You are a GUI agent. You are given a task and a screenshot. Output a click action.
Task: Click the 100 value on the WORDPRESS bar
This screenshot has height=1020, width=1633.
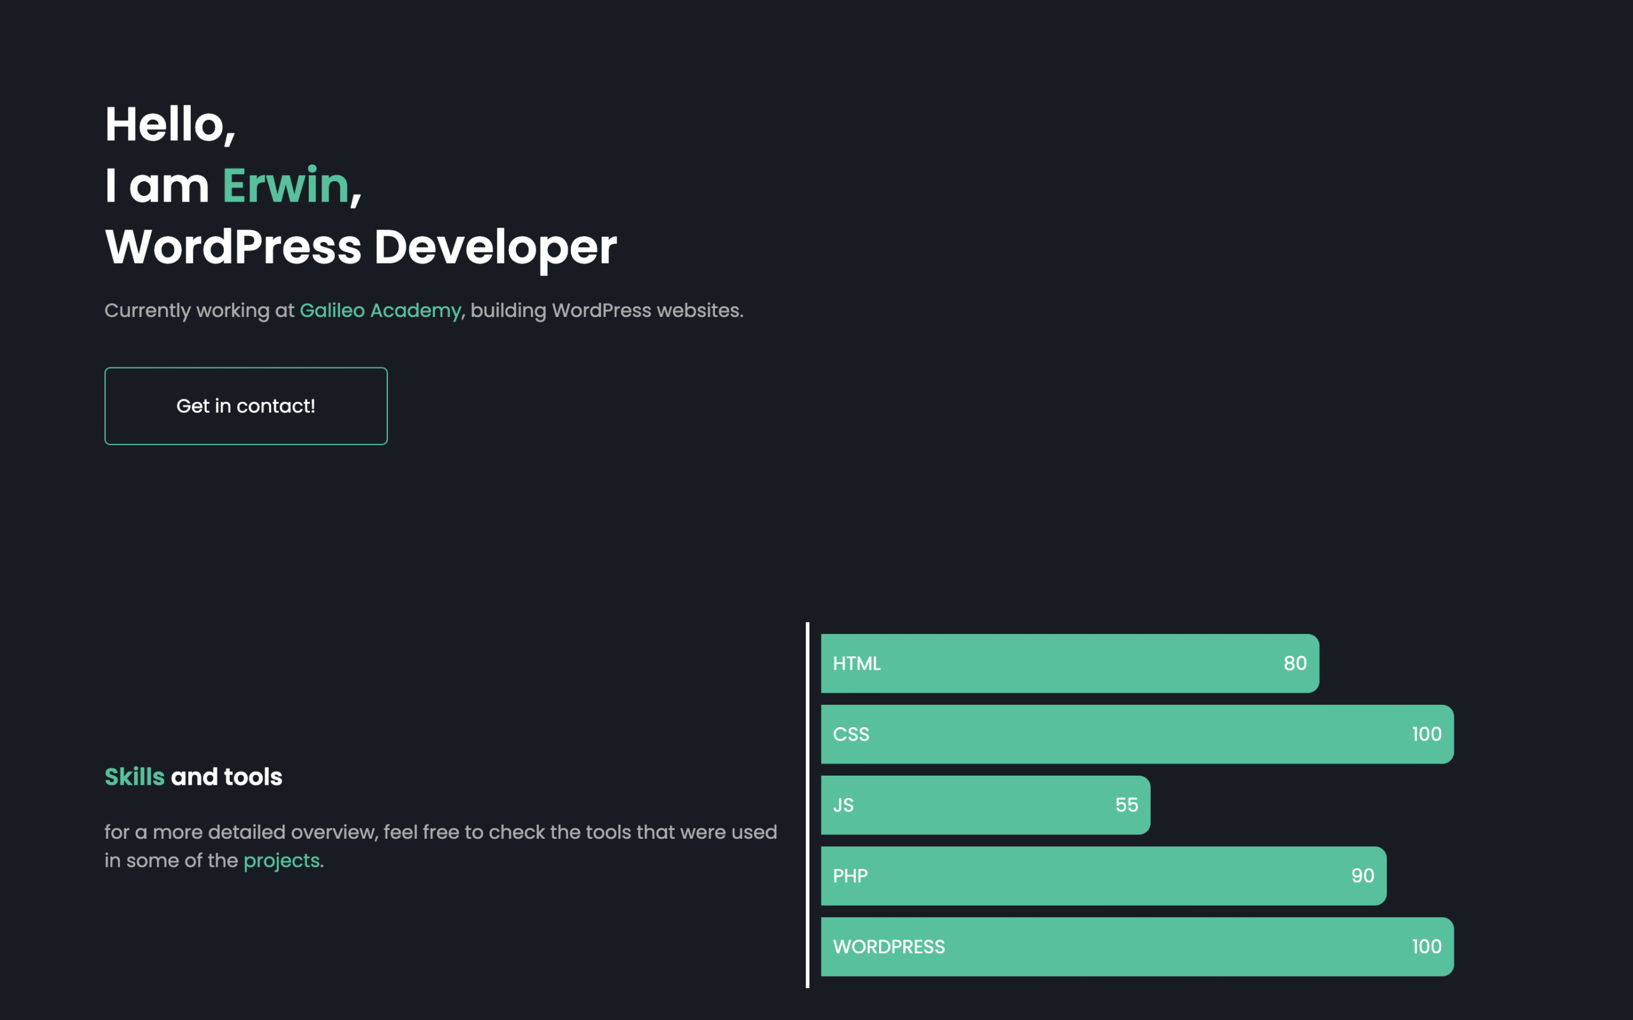point(1426,947)
